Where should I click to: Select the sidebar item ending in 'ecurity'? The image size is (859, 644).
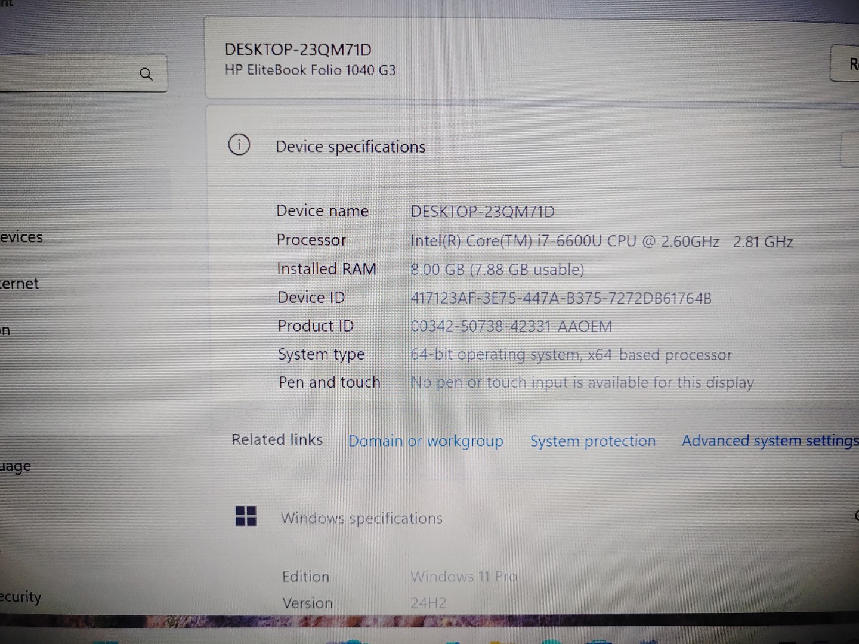tap(21, 597)
